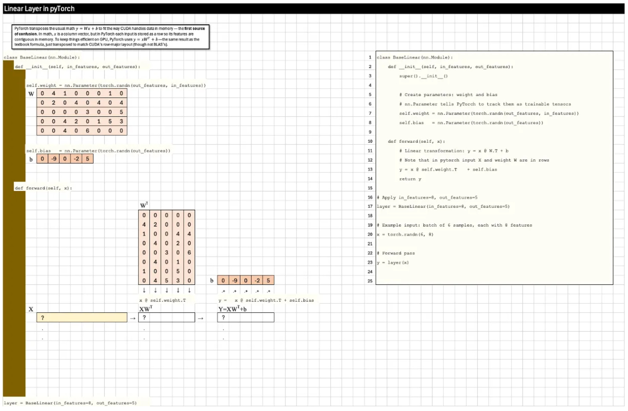The width and height of the screenshot is (628, 411).
Task: Click the 'b' label beside the upper bias vector
Action: point(31,159)
